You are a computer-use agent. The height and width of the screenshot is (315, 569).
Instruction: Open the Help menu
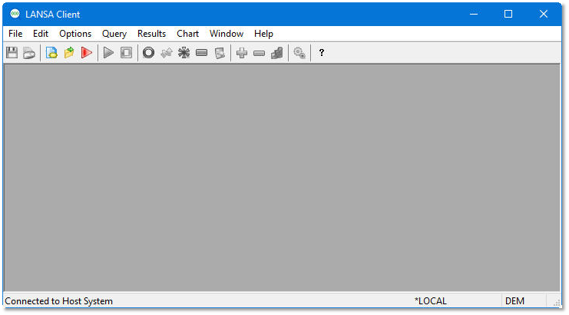point(264,34)
